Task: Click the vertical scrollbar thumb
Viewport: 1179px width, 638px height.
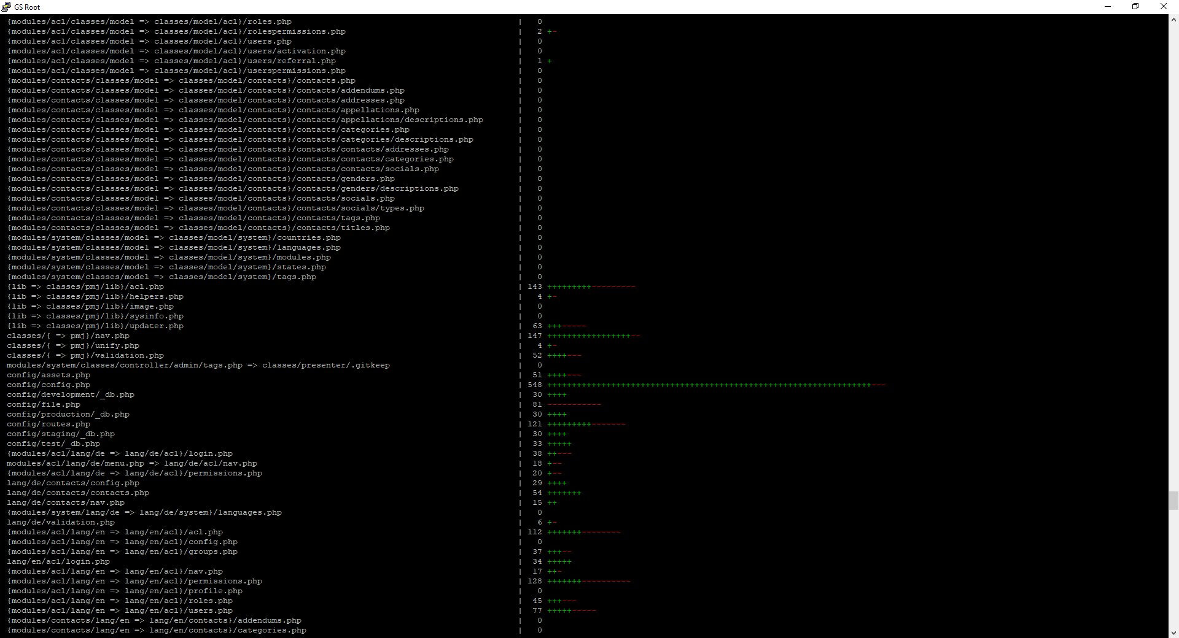Action: pos(1173,500)
